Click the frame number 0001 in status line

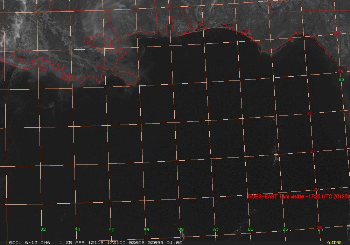click(x=15, y=243)
